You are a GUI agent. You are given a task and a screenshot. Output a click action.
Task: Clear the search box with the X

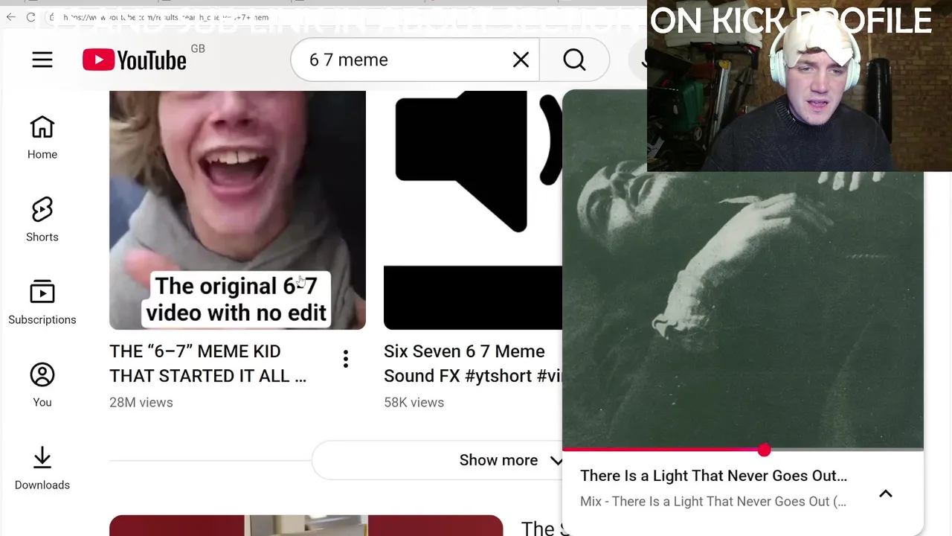tap(521, 60)
